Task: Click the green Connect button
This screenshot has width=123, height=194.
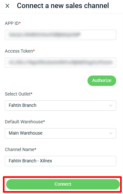Action: tap(63, 184)
